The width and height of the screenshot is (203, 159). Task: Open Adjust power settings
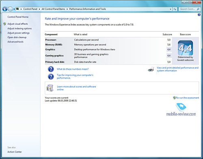pyautogui.click(x=18, y=33)
